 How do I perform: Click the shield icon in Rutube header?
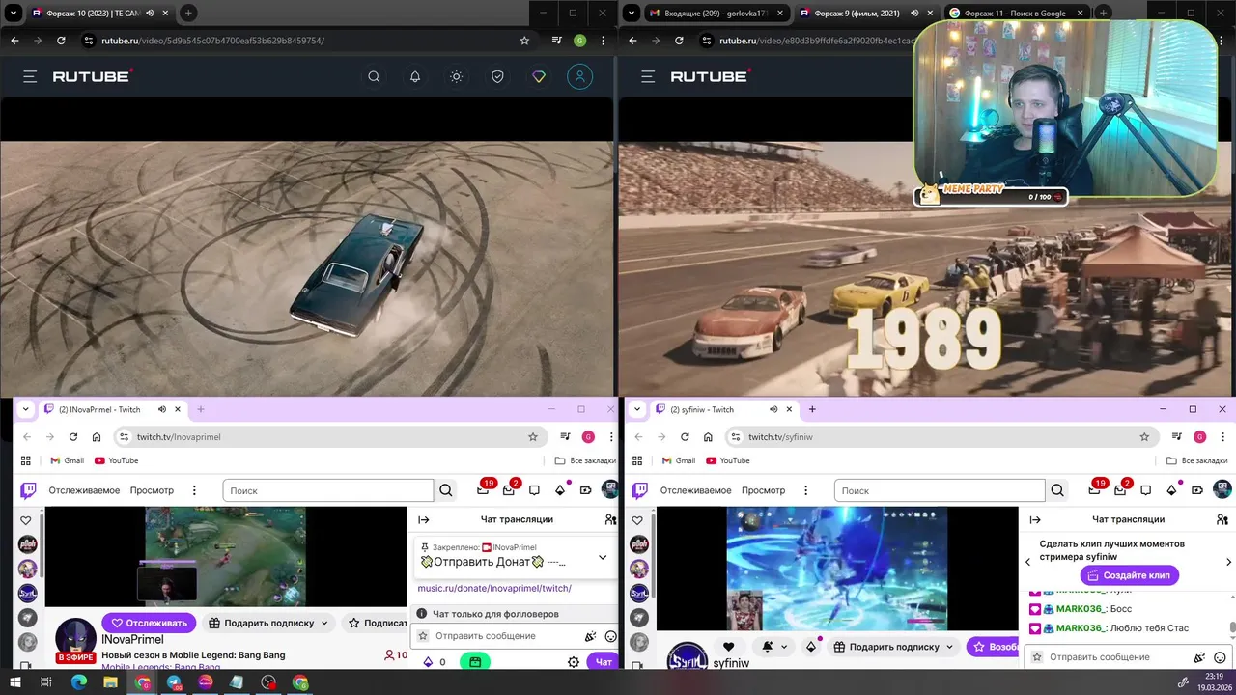[497, 77]
